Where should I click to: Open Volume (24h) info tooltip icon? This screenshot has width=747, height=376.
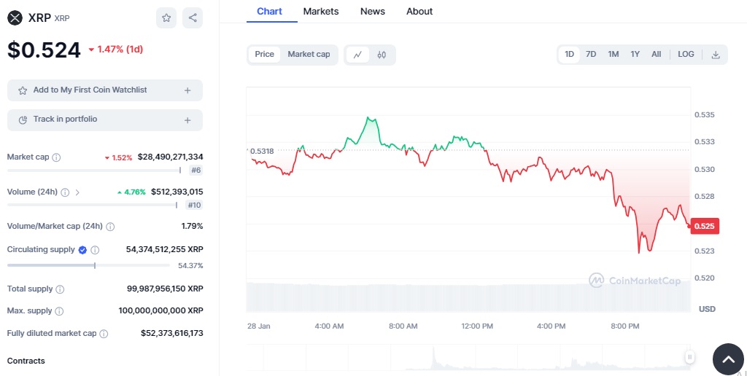click(65, 192)
